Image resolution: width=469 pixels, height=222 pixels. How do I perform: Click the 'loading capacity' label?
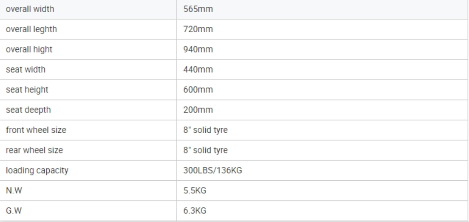tap(37, 170)
